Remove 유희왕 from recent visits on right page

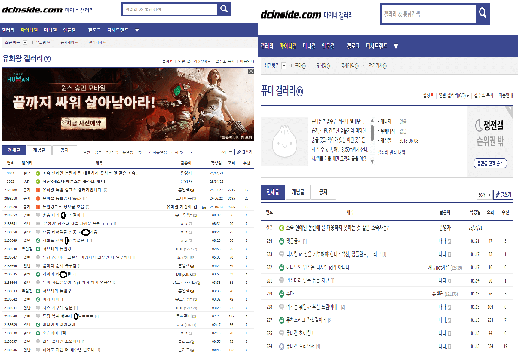pyautogui.click(x=335, y=66)
